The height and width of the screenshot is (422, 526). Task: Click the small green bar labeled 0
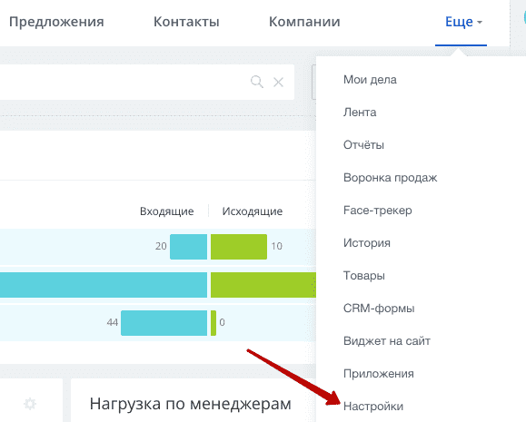(x=213, y=323)
